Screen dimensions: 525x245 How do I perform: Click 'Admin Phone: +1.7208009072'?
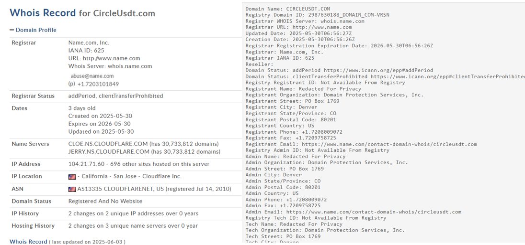pyautogui.click(x=286, y=200)
